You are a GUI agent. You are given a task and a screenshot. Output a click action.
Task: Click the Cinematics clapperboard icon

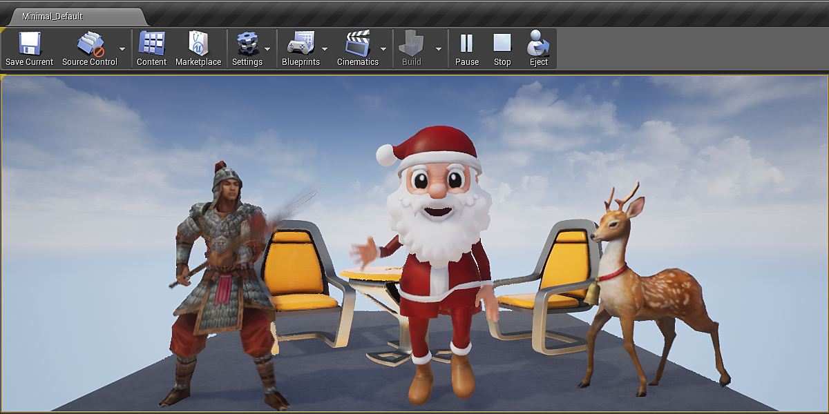[358, 44]
